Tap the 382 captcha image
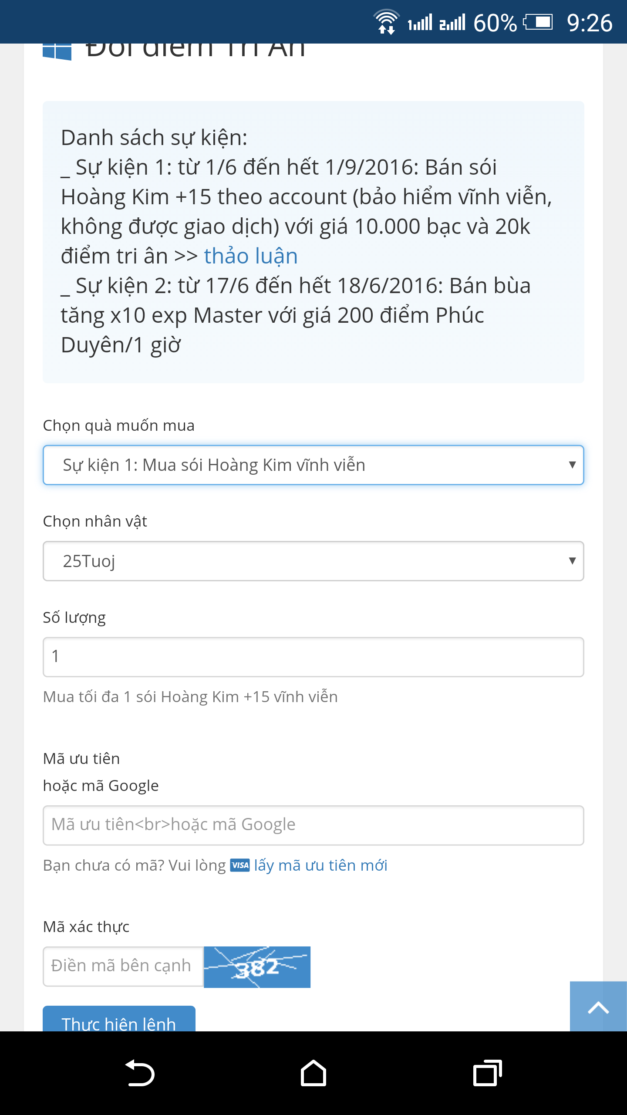The width and height of the screenshot is (627, 1115). pyautogui.click(x=257, y=967)
